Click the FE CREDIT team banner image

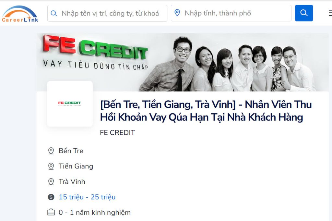click(183, 62)
